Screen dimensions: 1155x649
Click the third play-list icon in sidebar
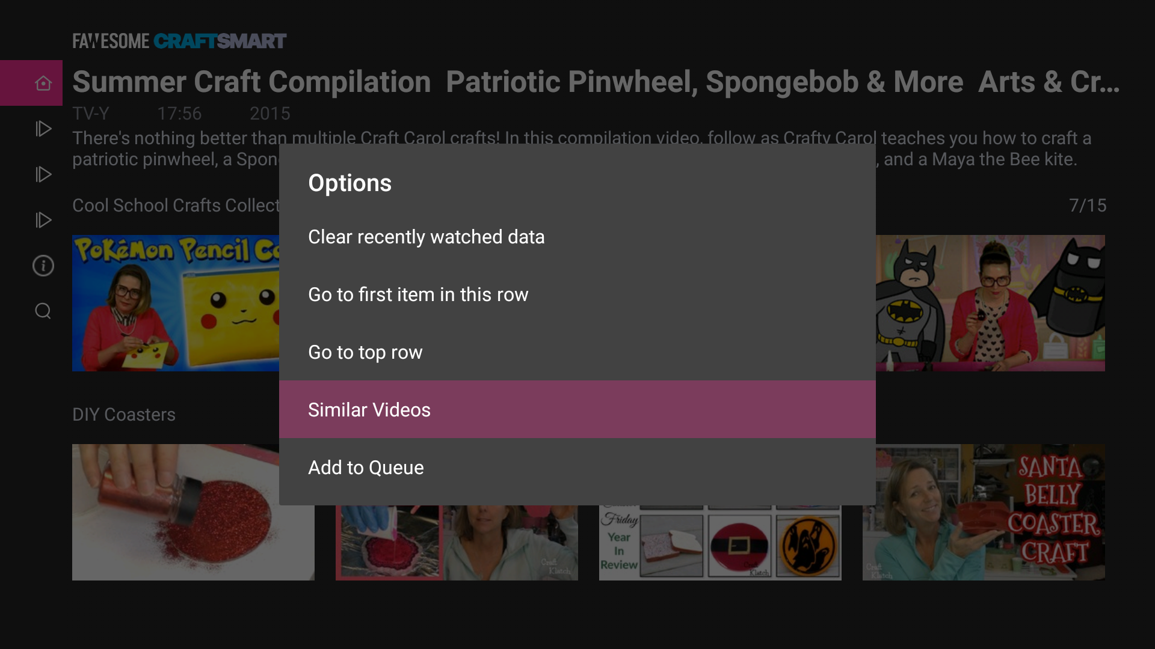click(43, 220)
